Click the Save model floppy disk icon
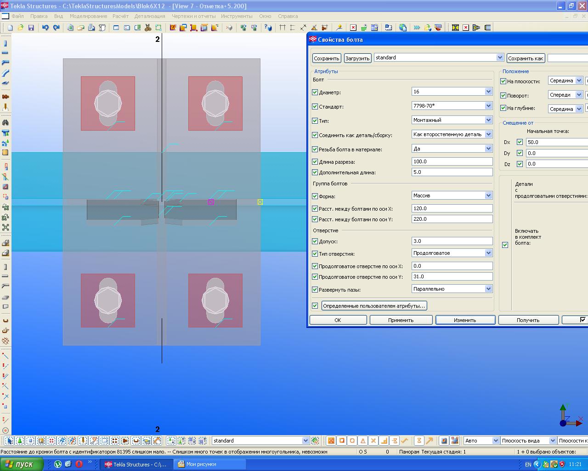The width and height of the screenshot is (588, 471). pos(31,28)
